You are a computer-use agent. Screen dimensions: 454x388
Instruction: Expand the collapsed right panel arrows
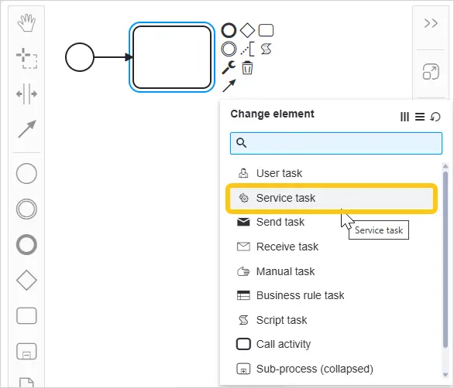(431, 23)
